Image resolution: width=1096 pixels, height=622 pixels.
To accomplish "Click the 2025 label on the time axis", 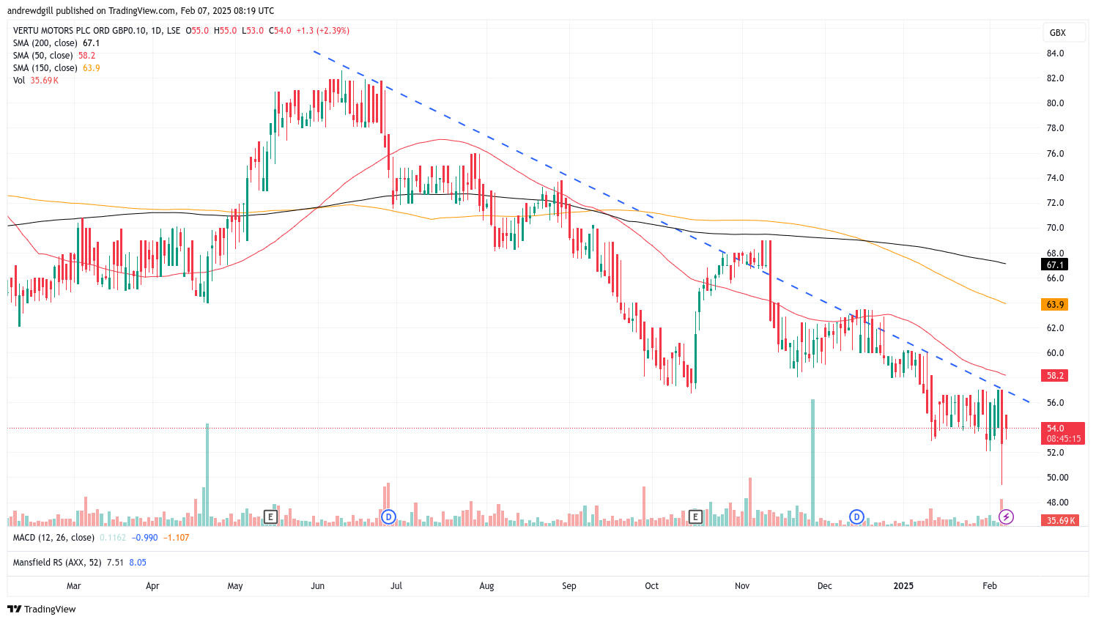I will click(903, 586).
